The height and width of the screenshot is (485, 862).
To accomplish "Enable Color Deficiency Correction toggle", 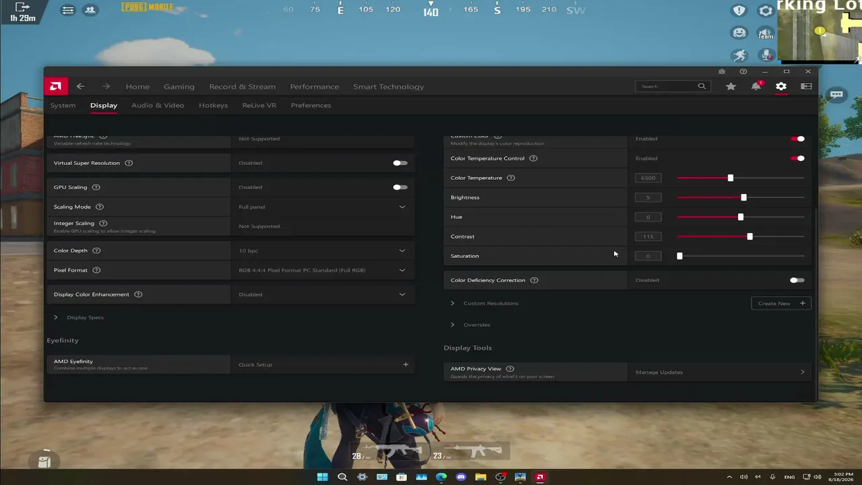I will pos(797,280).
